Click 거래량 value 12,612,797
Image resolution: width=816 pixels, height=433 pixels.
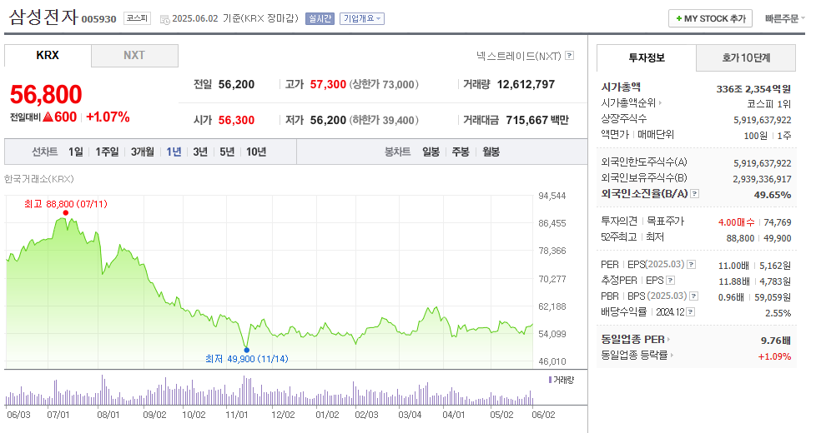(526, 84)
